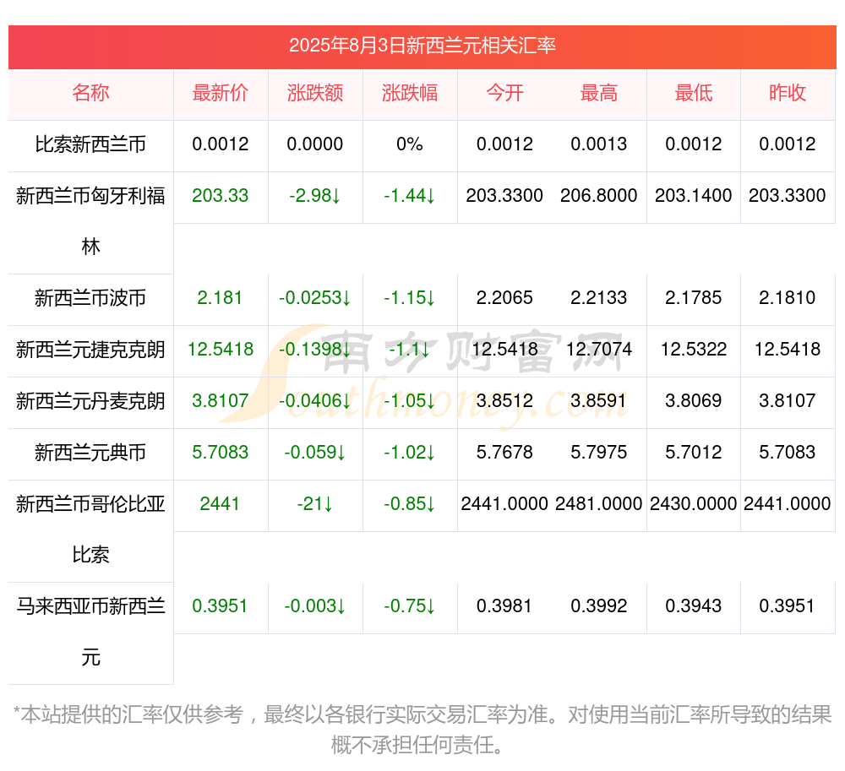Click the 最低 column header

click(x=694, y=93)
